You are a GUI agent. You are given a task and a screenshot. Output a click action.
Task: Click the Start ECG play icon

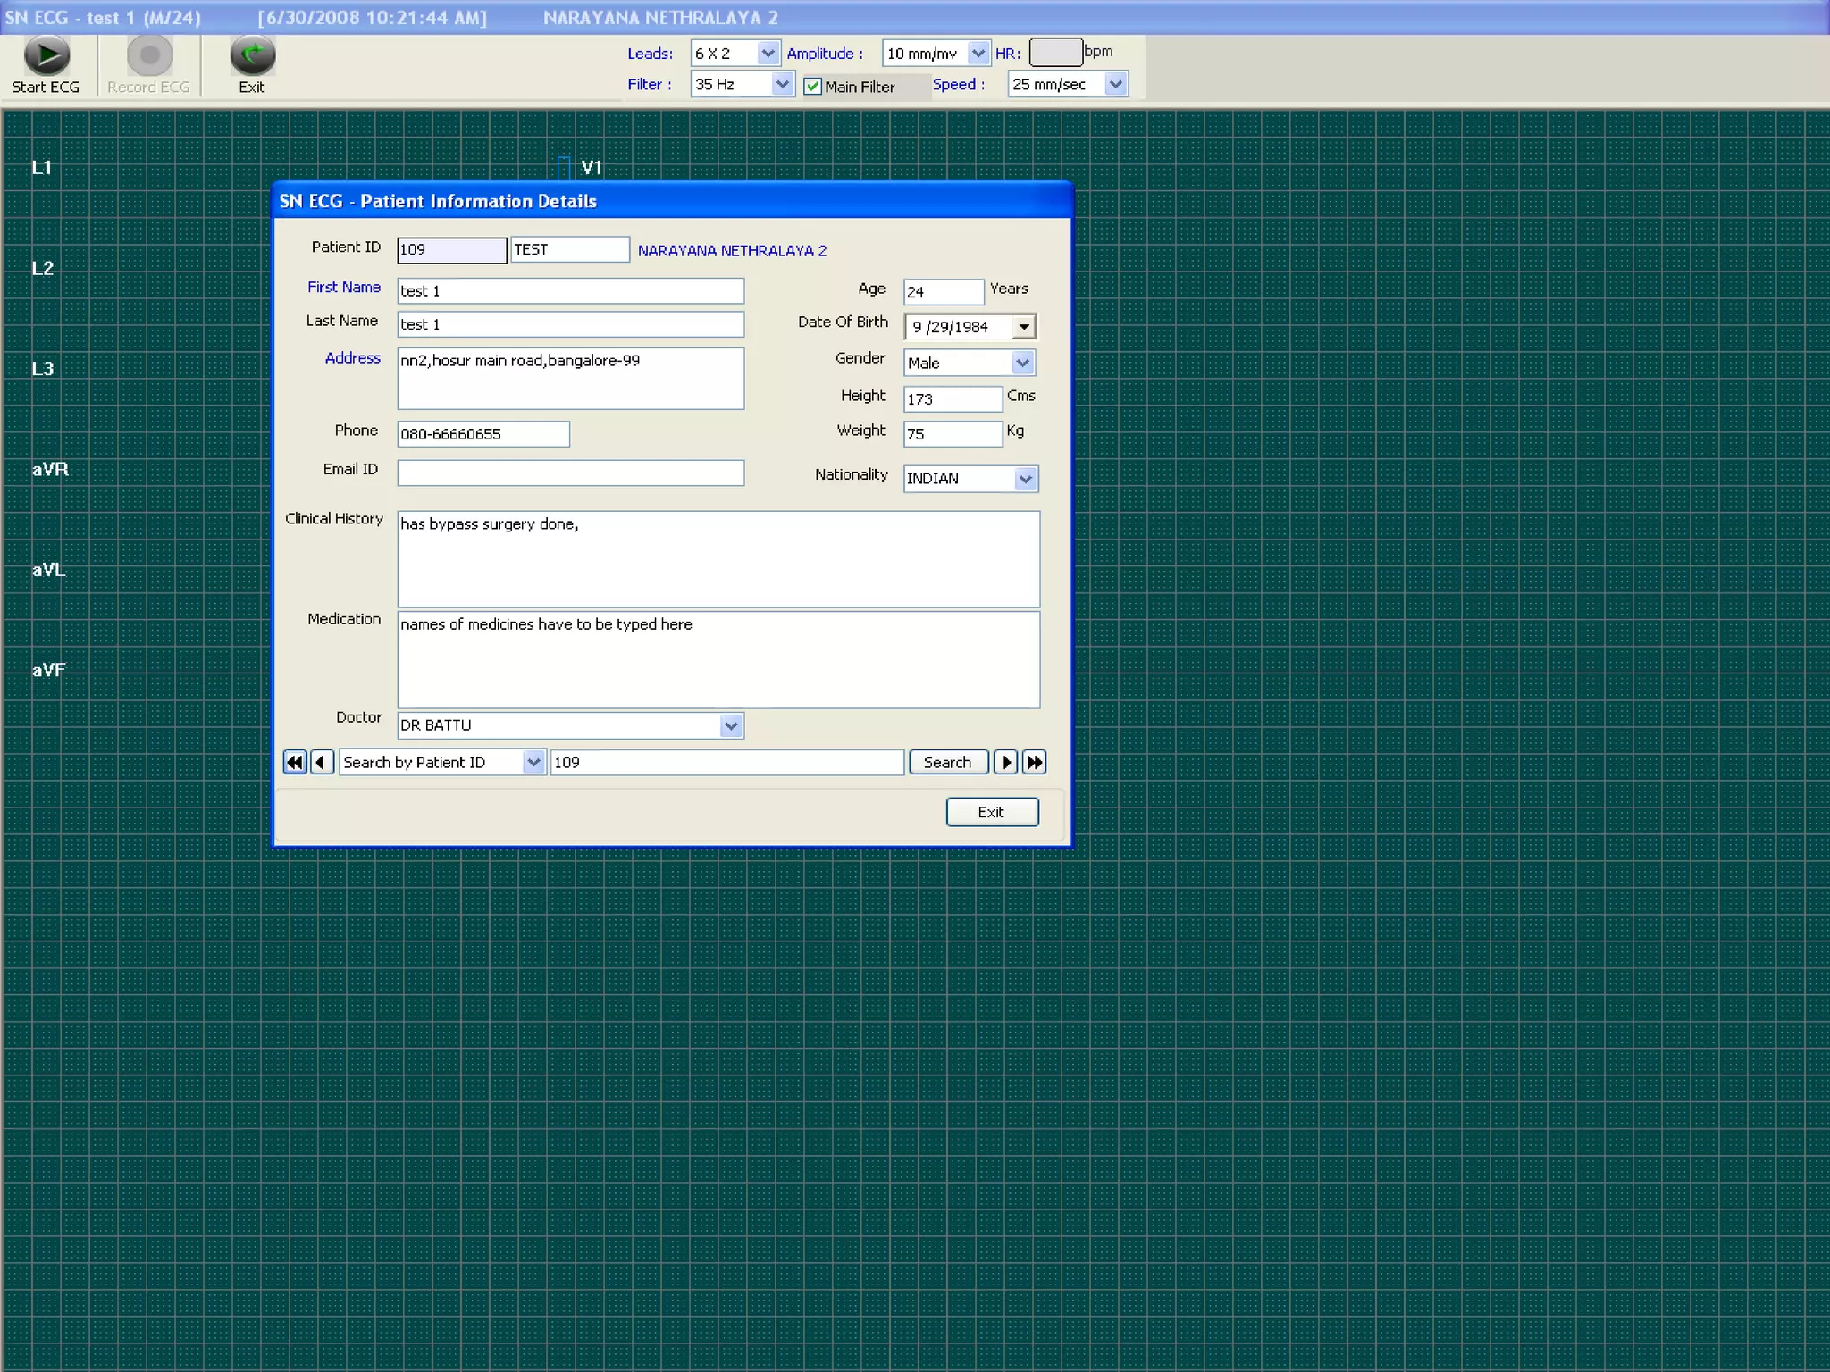coord(46,55)
